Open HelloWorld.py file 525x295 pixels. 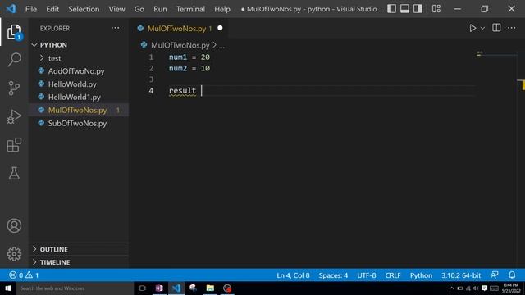[x=79, y=84]
